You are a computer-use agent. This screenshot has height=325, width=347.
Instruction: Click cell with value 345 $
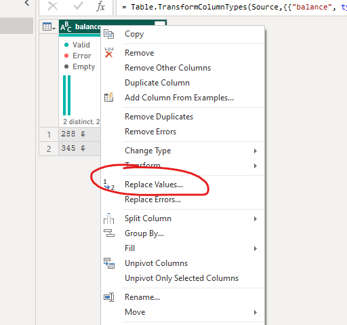79,149
